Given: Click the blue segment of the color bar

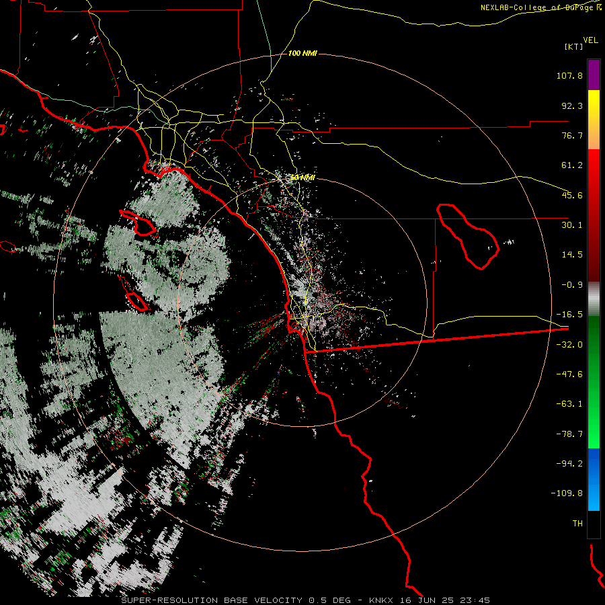Looking at the screenshot, I should coord(594,479).
